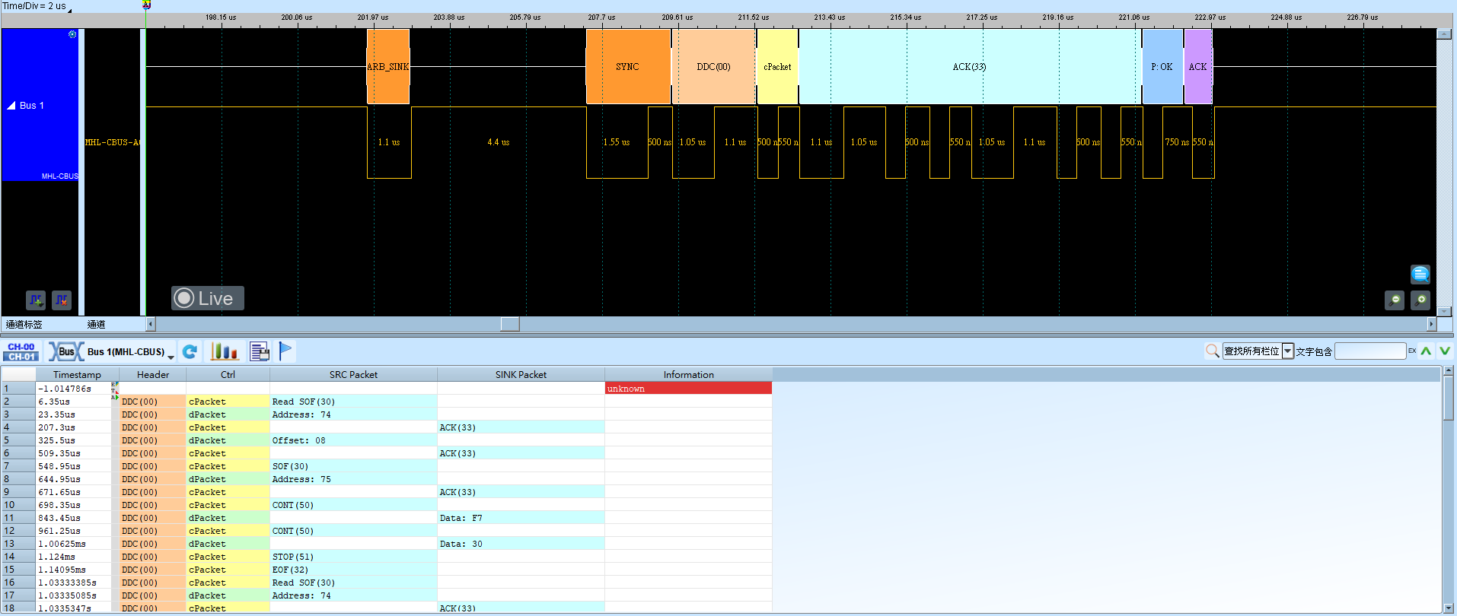Open the search column filter dropdown

1288,351
